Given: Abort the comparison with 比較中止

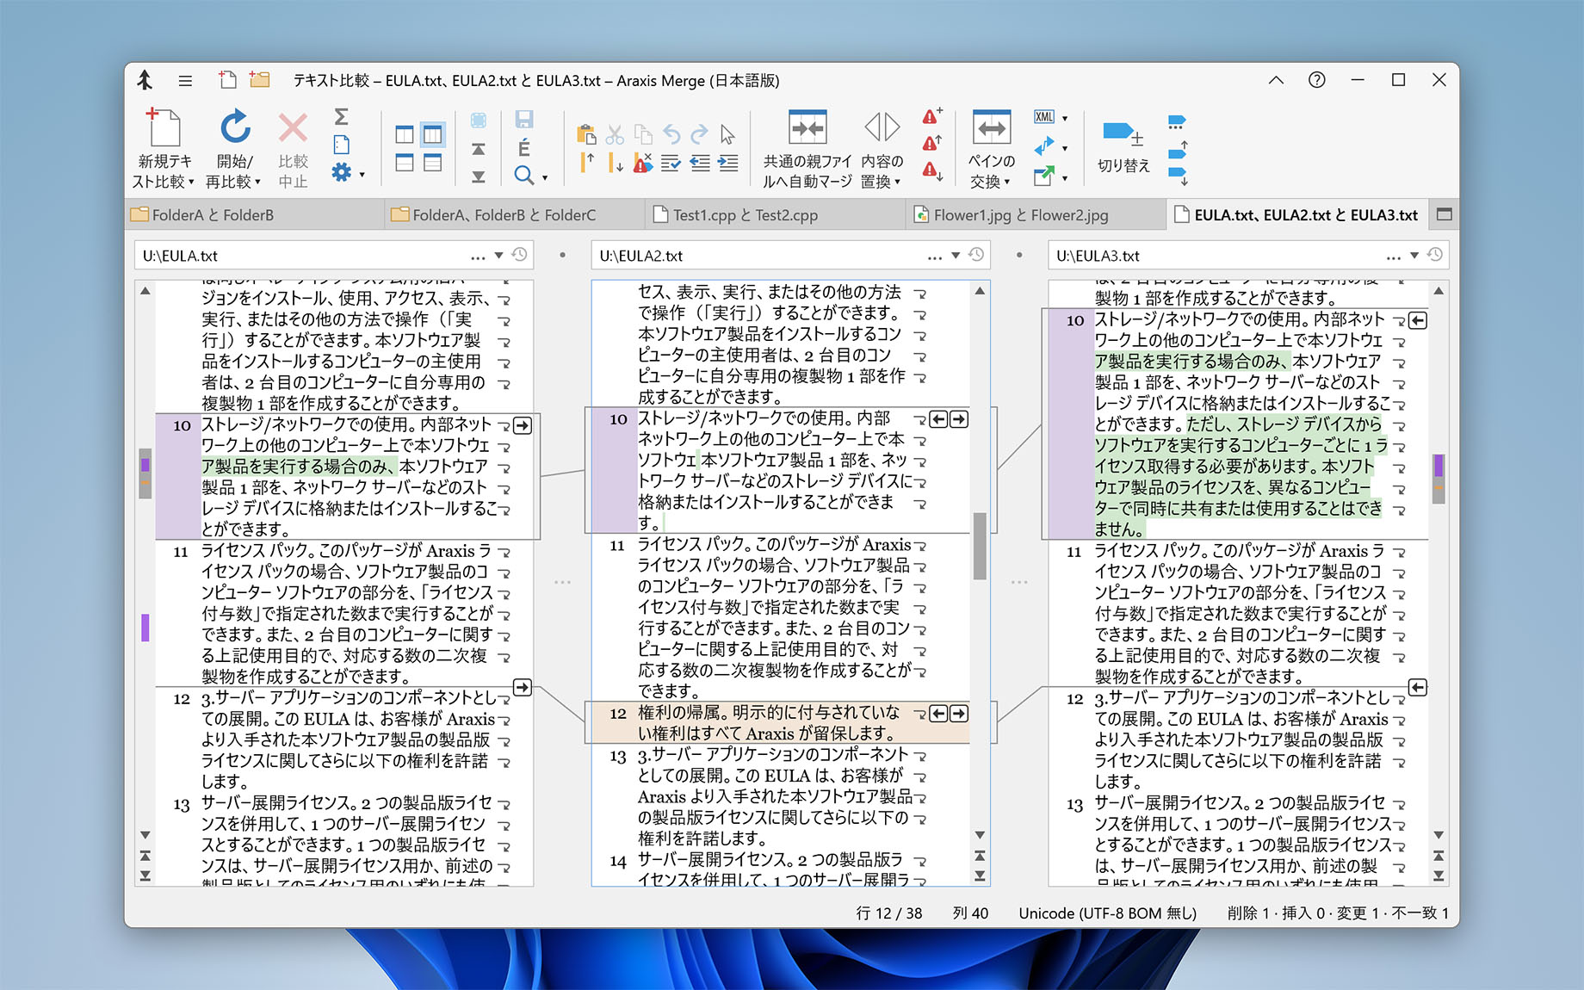Looking at the screenshot, I should click(291, 145).
